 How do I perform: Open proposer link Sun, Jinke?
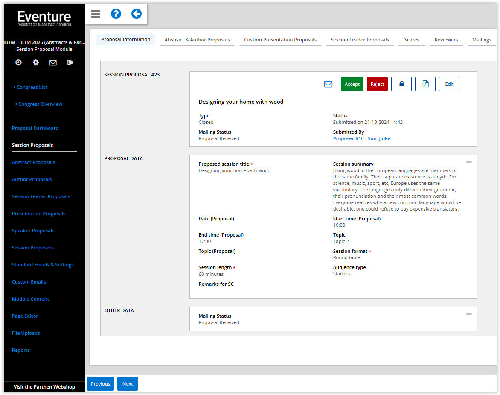coord(361,138)
